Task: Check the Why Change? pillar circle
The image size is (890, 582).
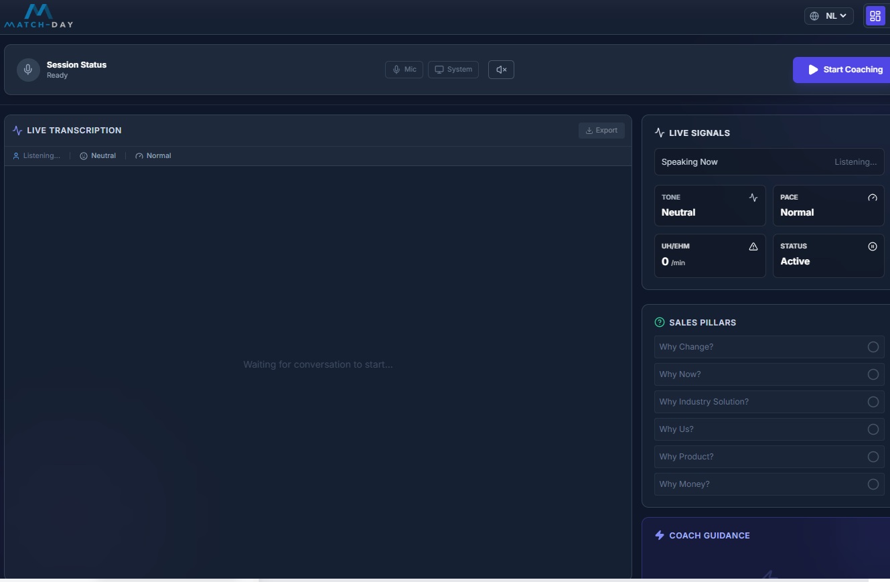Action: (873, 347)
